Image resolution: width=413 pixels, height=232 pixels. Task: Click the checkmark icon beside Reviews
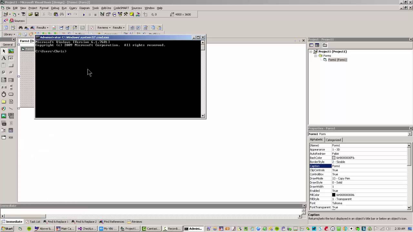click(92, 28)
